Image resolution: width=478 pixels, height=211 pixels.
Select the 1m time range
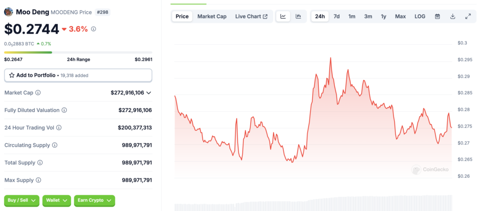(352, 16)
